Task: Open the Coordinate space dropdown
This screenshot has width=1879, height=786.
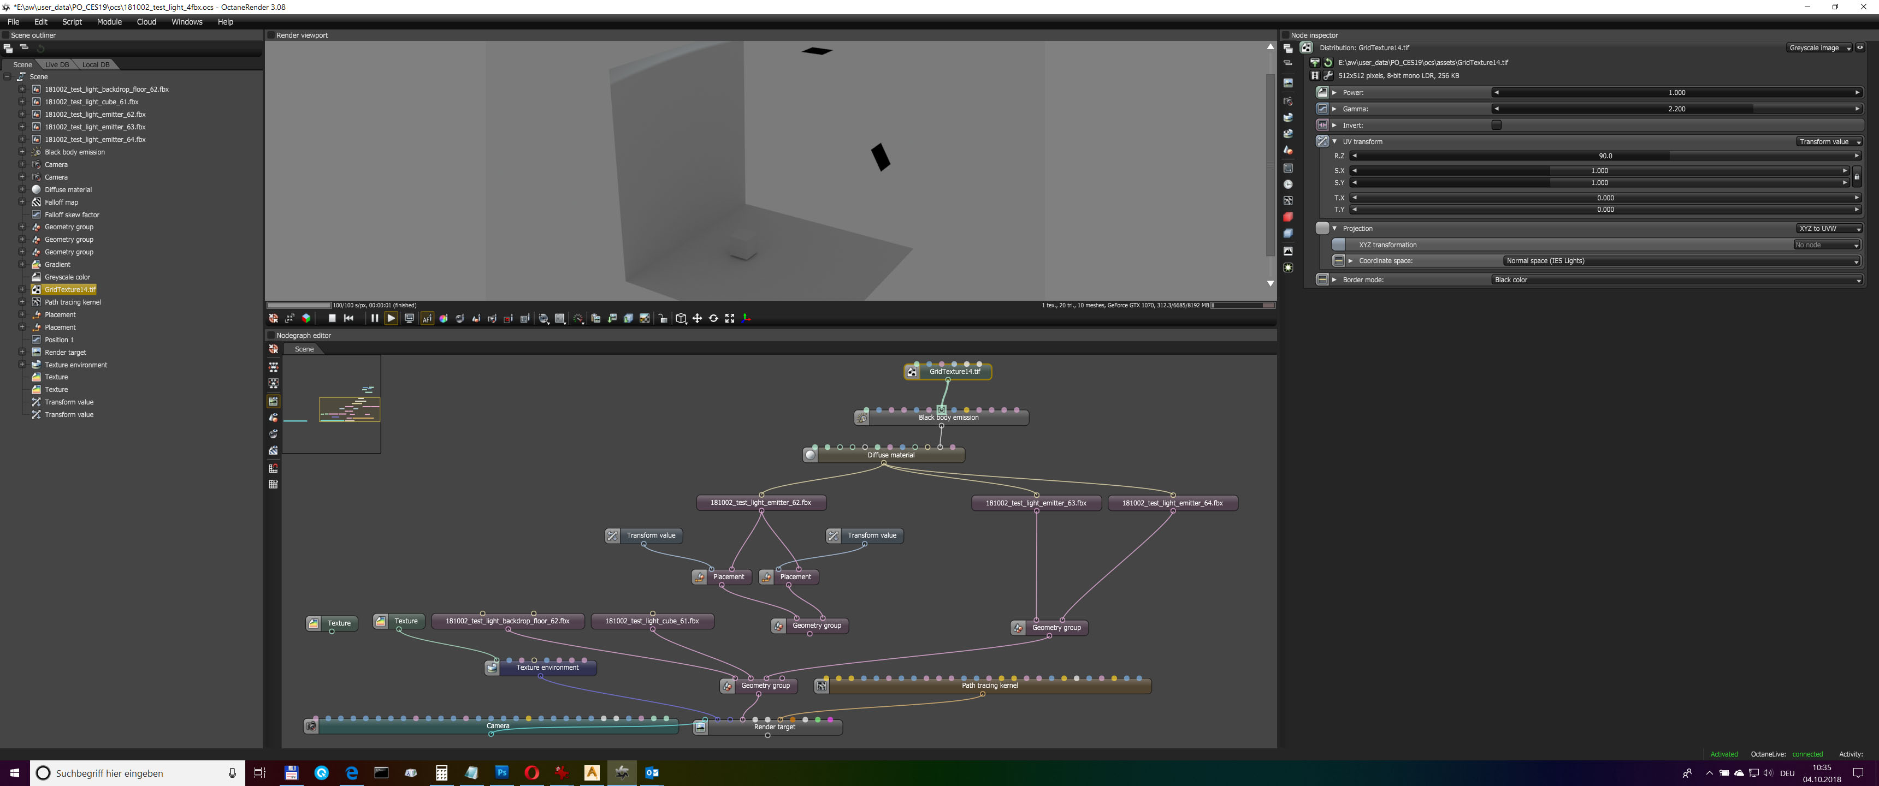Action: pos(1681,261)
